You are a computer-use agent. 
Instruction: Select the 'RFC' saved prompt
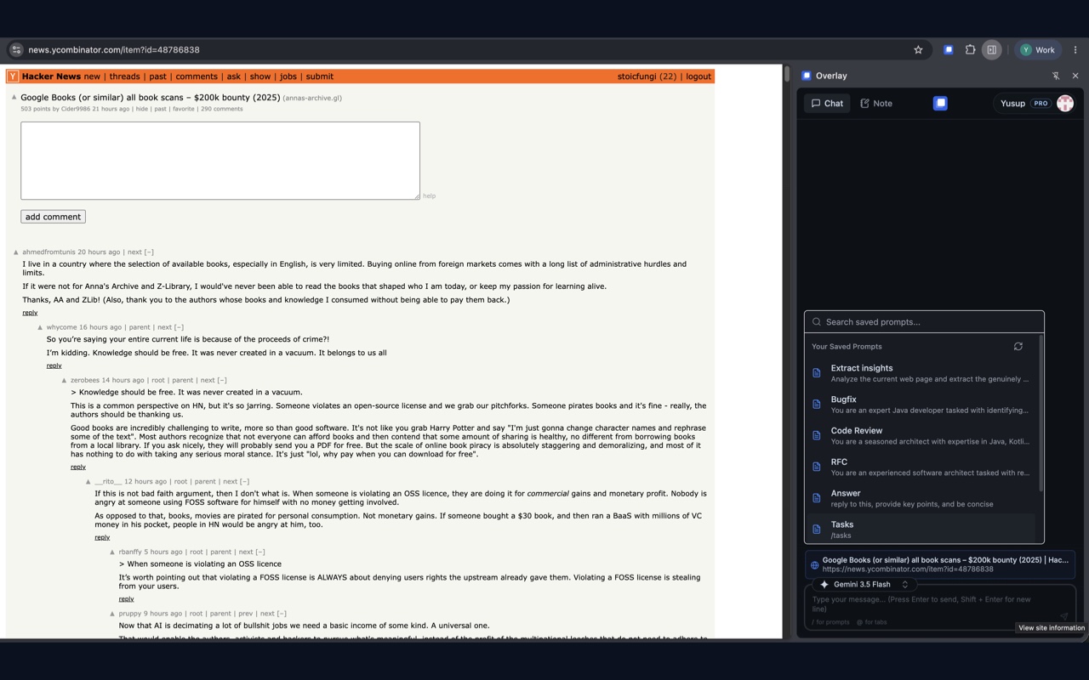click(921, 467)
